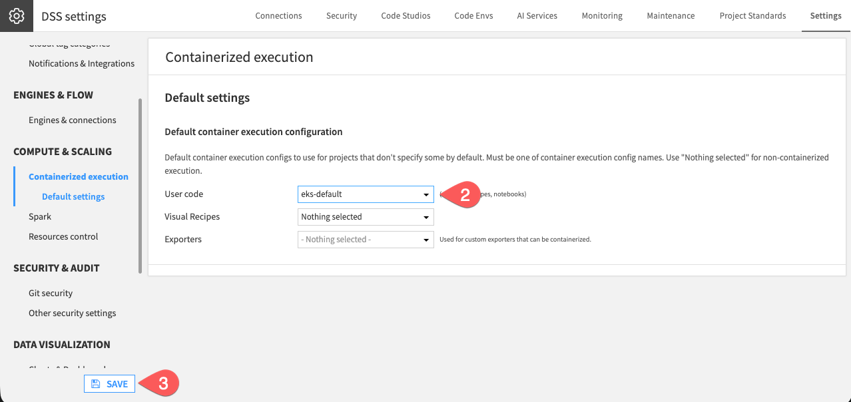Image resolution: width=851 pixels, height=402 pixels.
Task: Click the COMPUTE & SCALING section heading
Action: tap(63, 152)
